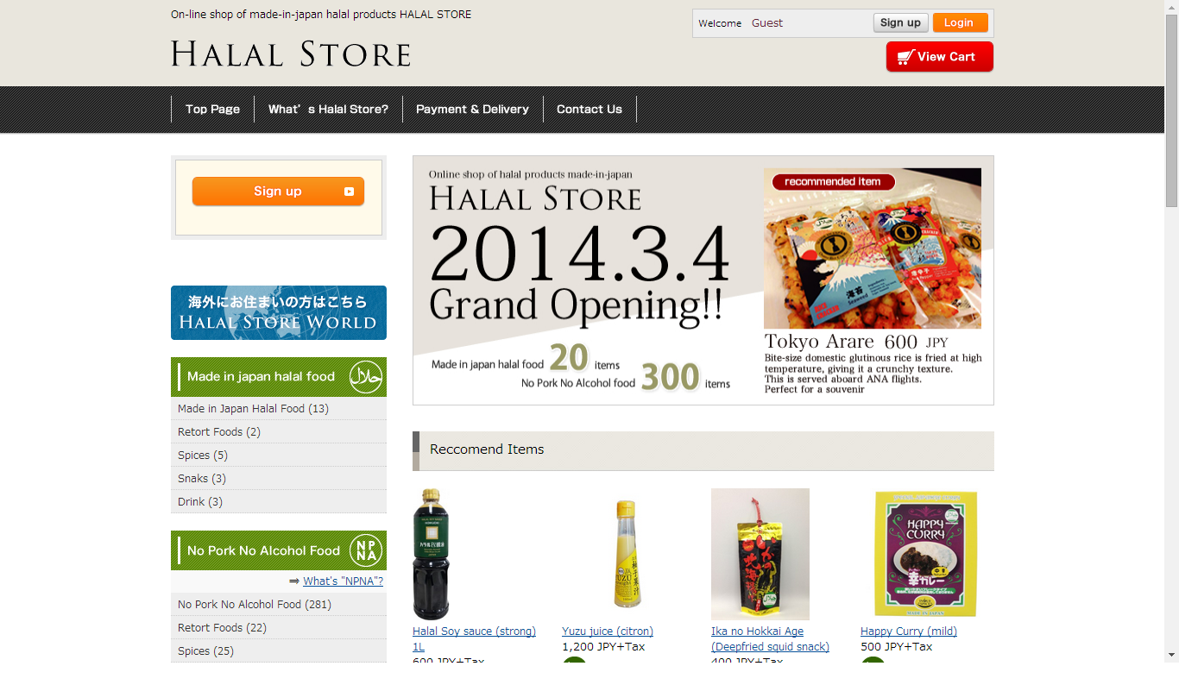Open the Halal Store World globe banner
Image resolution: width=1179 pixels, height=685 pixels.
click(278, 312)
